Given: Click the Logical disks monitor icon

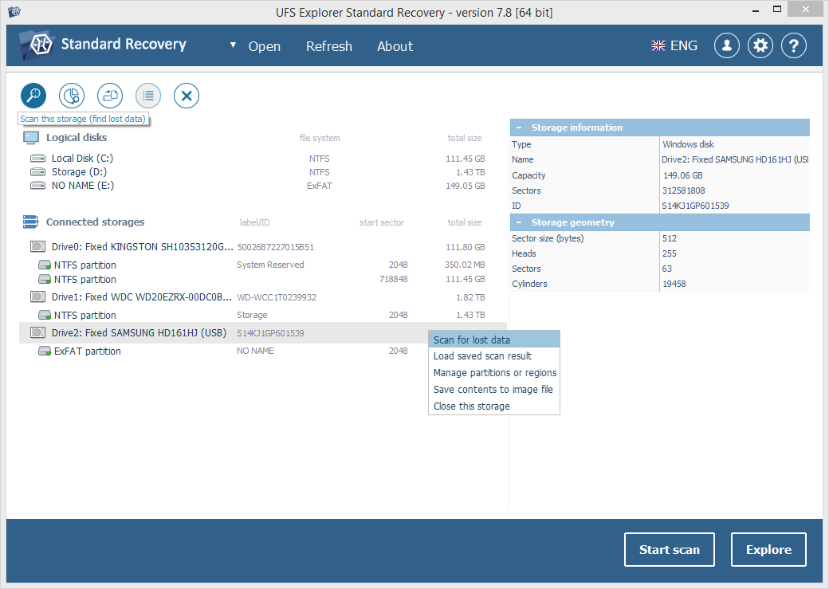Looking at the screenshot, I should coord(31,137).
